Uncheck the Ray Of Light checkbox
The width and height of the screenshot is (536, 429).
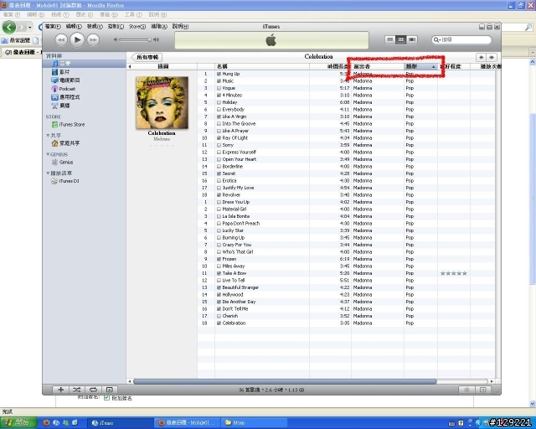(x=219, y=138)
